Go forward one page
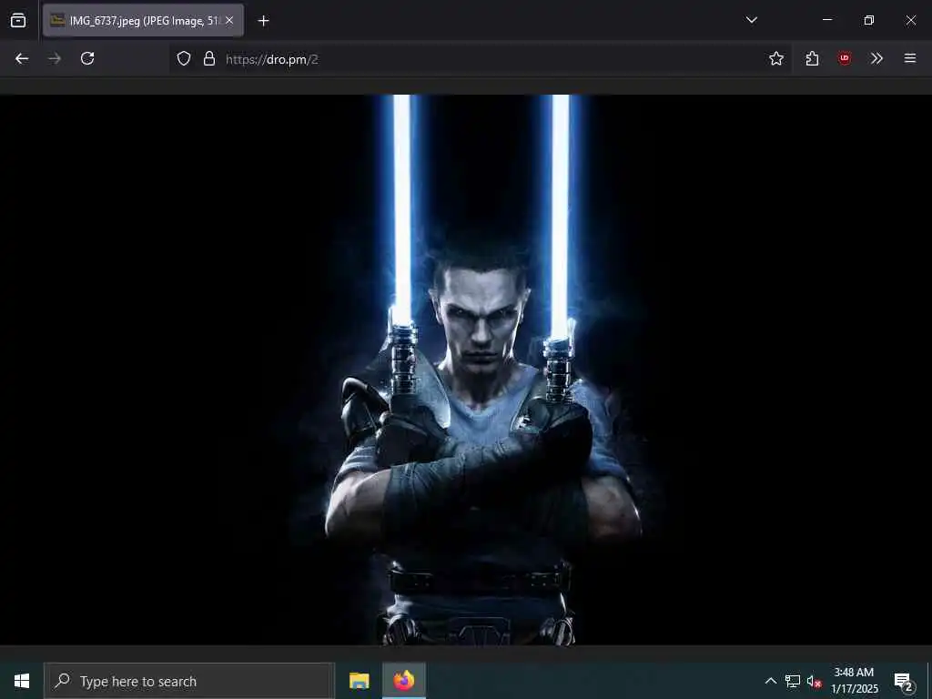The height and width of the screenshot is (699, 932). (54, 58)
